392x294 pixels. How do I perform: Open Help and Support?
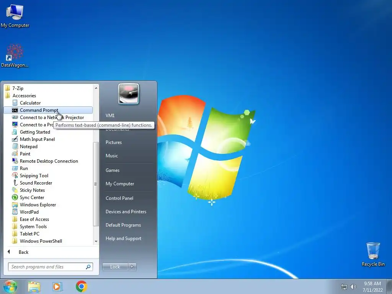[x=123, y=238]
